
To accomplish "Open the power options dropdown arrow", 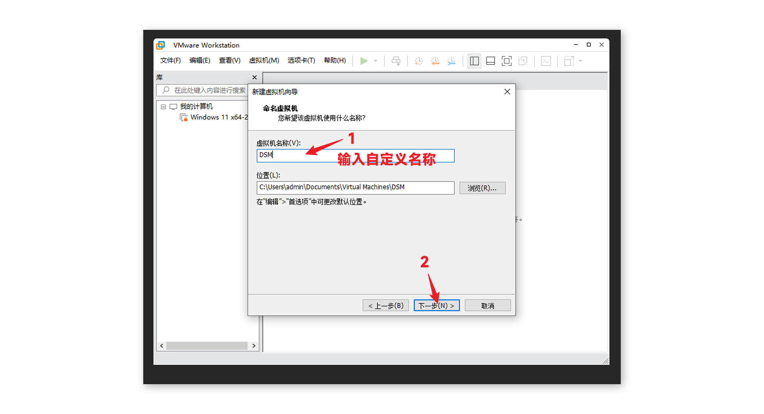I will (x=376, y=61).
